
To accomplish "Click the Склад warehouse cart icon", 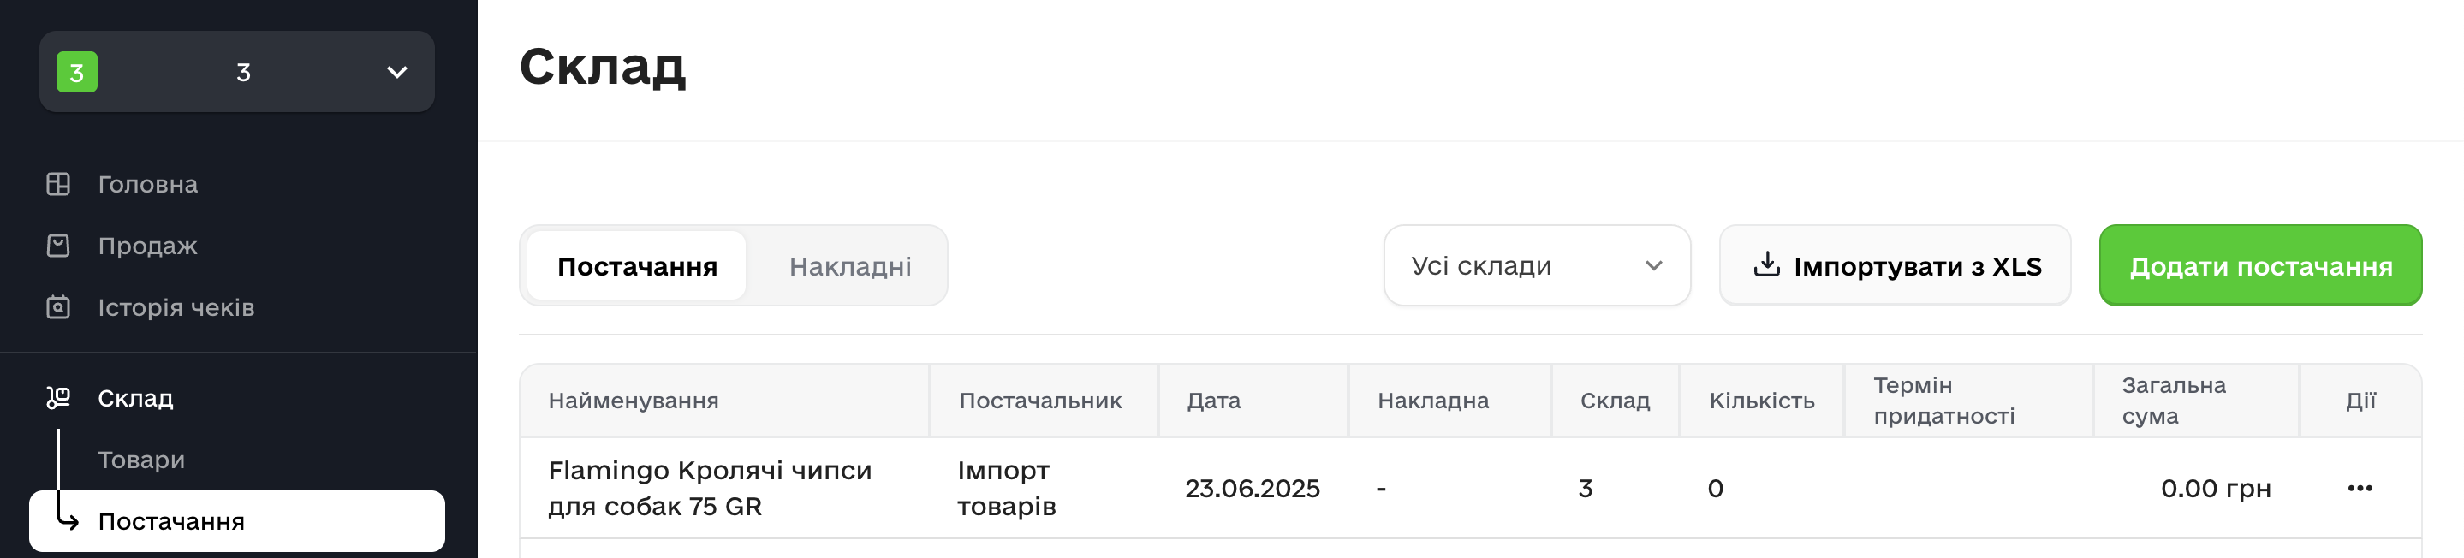I will (58, 397).
